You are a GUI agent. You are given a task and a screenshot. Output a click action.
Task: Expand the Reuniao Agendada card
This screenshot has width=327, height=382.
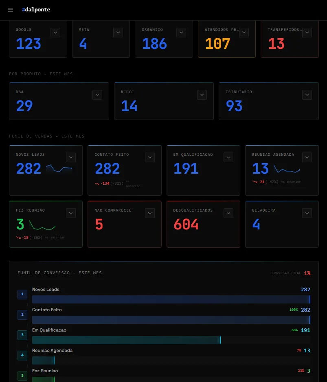(x=307, y=157)
